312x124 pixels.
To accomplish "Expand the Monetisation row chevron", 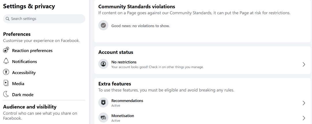I will click(x=304, y=118).
